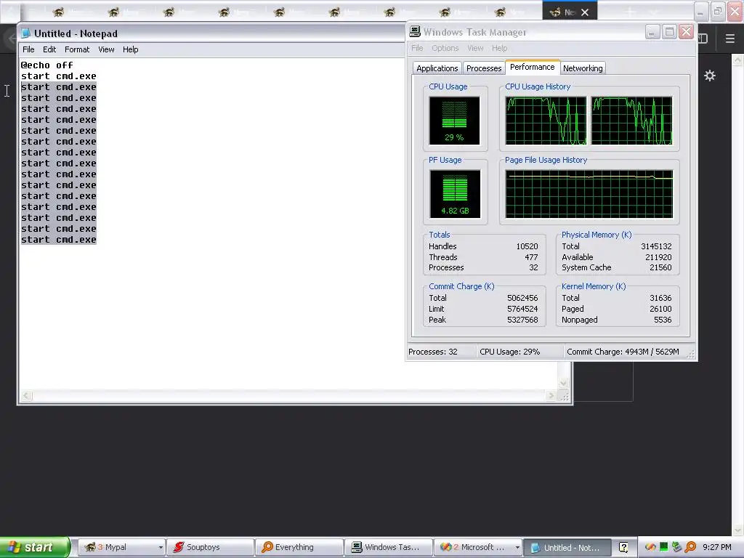The height and width of the screenshot is (558, 744).
Task: Switch to the Processes tab
Action: pyautogui.click(x=483, y=68)
